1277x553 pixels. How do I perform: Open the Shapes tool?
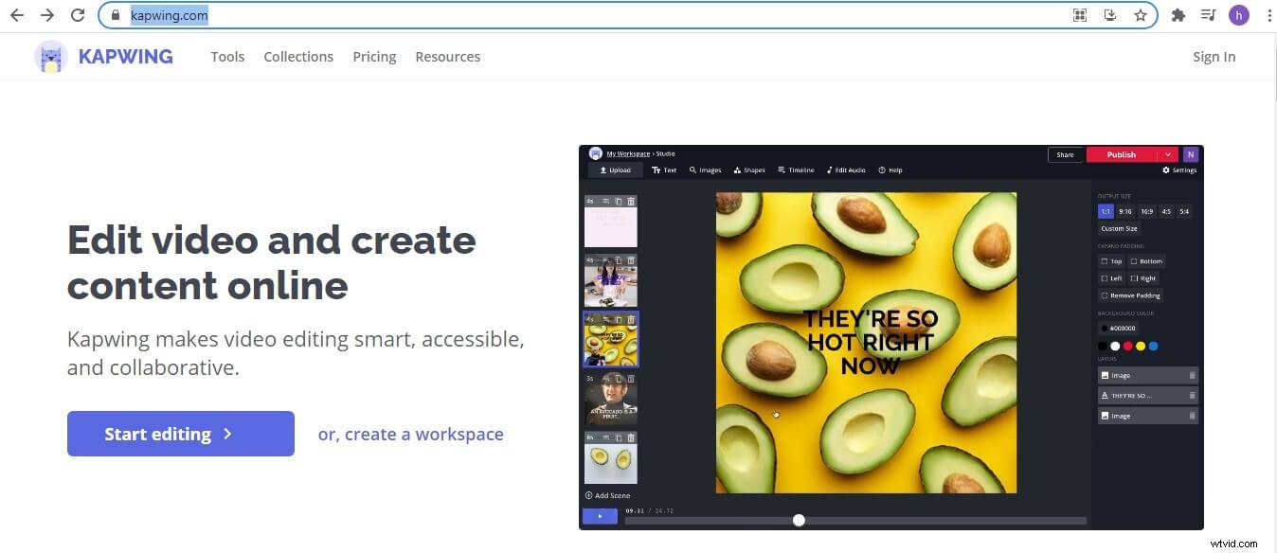(x=749, y=169)
